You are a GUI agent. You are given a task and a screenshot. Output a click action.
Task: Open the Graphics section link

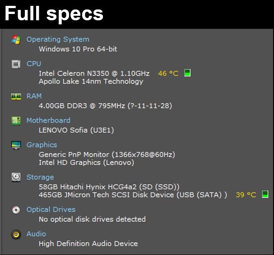tap(42, 145)
